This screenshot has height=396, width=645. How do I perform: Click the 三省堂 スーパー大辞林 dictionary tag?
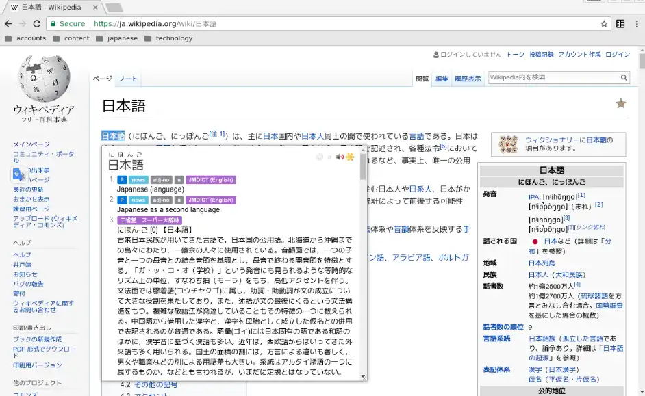click(149, 220)
